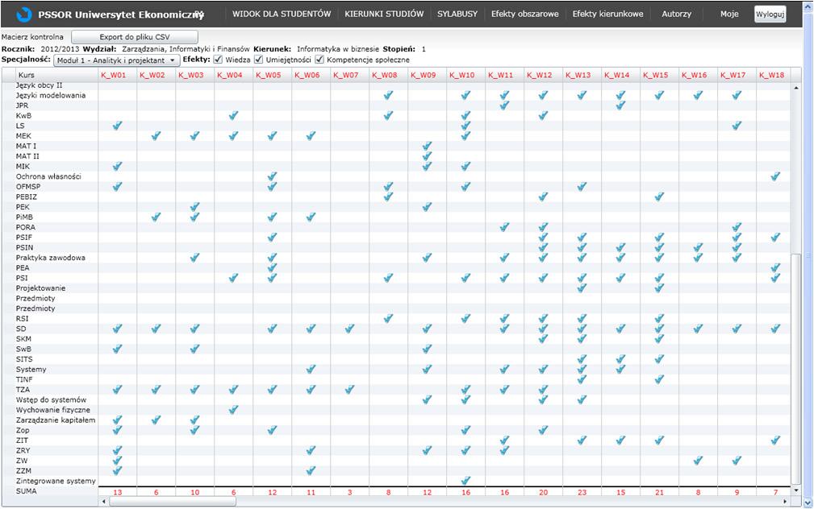
Task: Click the checkmark for MAT I in K_W09
Action: click(428, 146)
